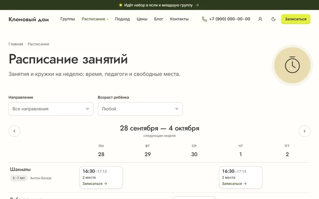Viewport: 319px width, 199px height.
Task: Open Подход menu item
Action: point(122,19)
